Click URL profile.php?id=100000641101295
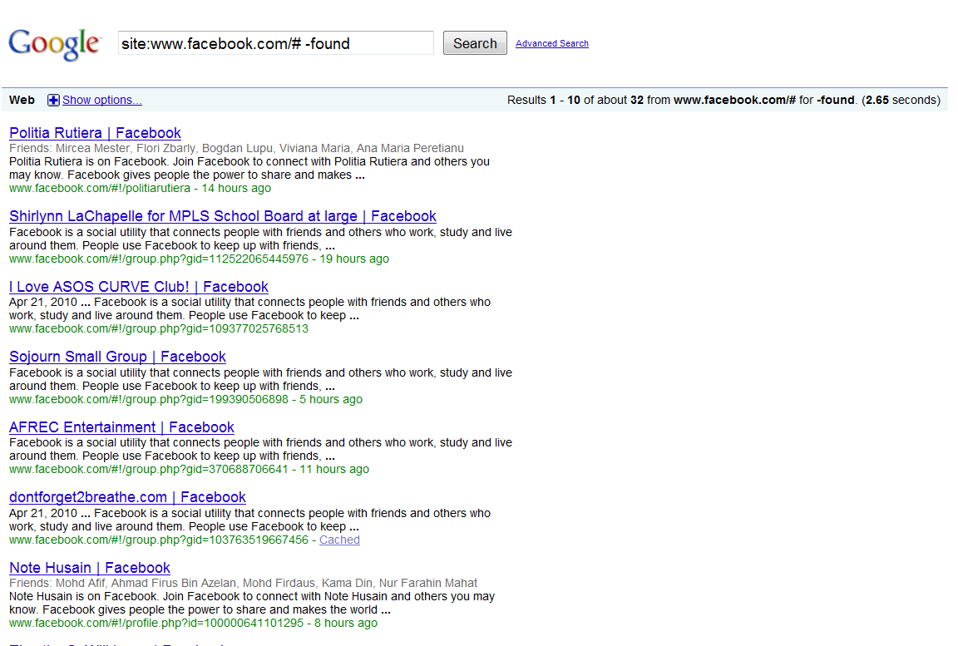Viewport: 958px width, 646px height. click(x=156, y=623)
